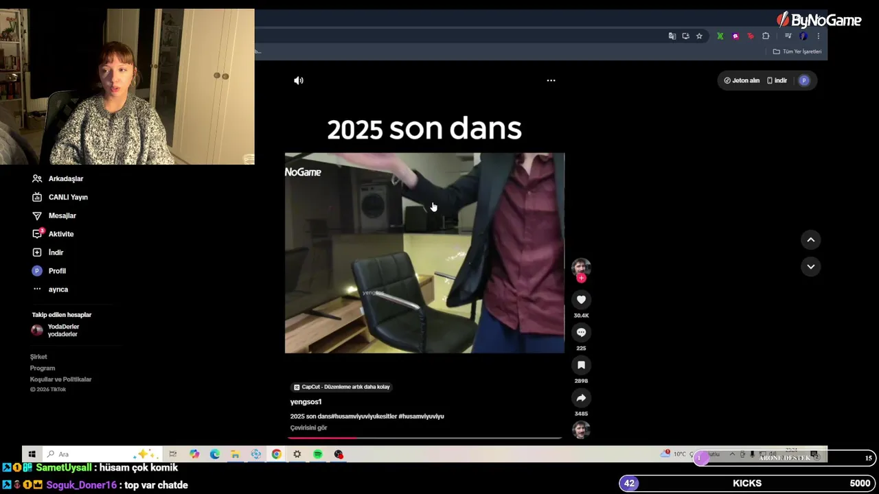Expand Koşullar ve Politikalar footer section

(x=60, y=379)
